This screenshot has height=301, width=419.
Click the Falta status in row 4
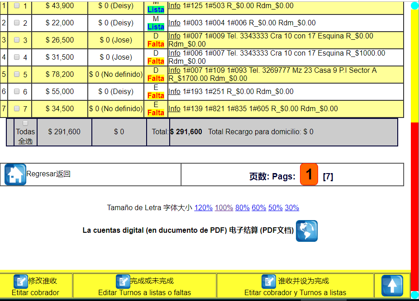156,61
